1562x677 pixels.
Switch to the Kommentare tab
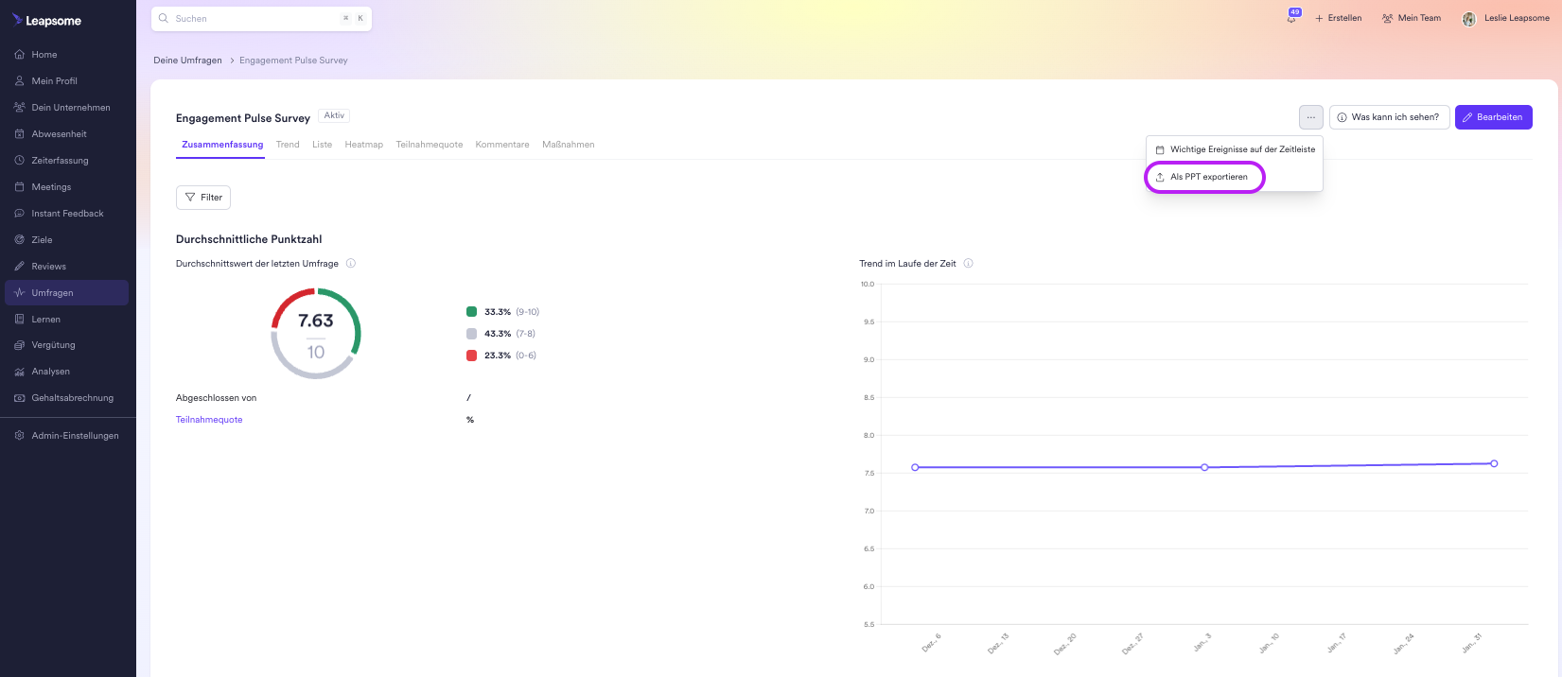501,145
